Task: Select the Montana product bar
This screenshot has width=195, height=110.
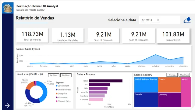Action: click(97, 96)
